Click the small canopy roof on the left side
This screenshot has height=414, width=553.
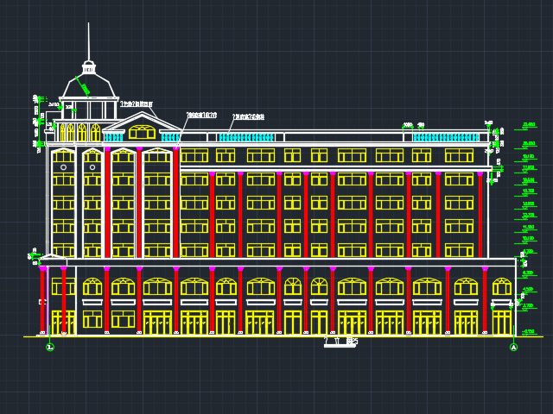coord(53,259)
